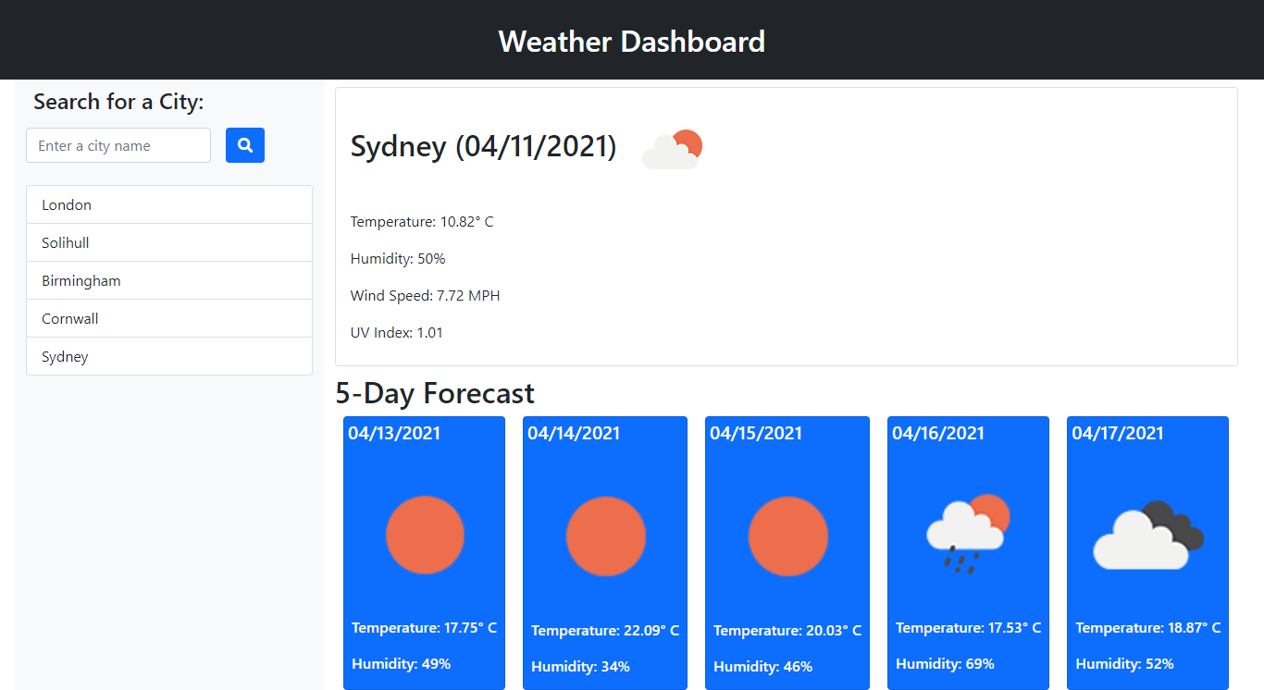Screen dimensions: 1264x690
Task: Click the Humidity: 69% text on 04/16/2021
Action: tap(945, 663)
